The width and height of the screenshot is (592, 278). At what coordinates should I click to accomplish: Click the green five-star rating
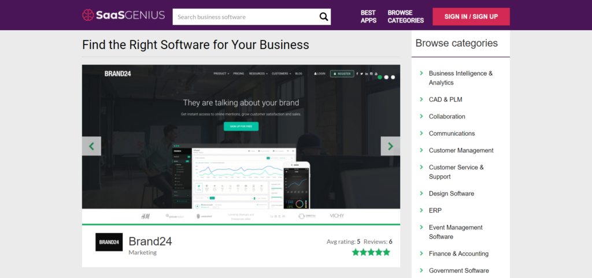click(x=371, y=252)
